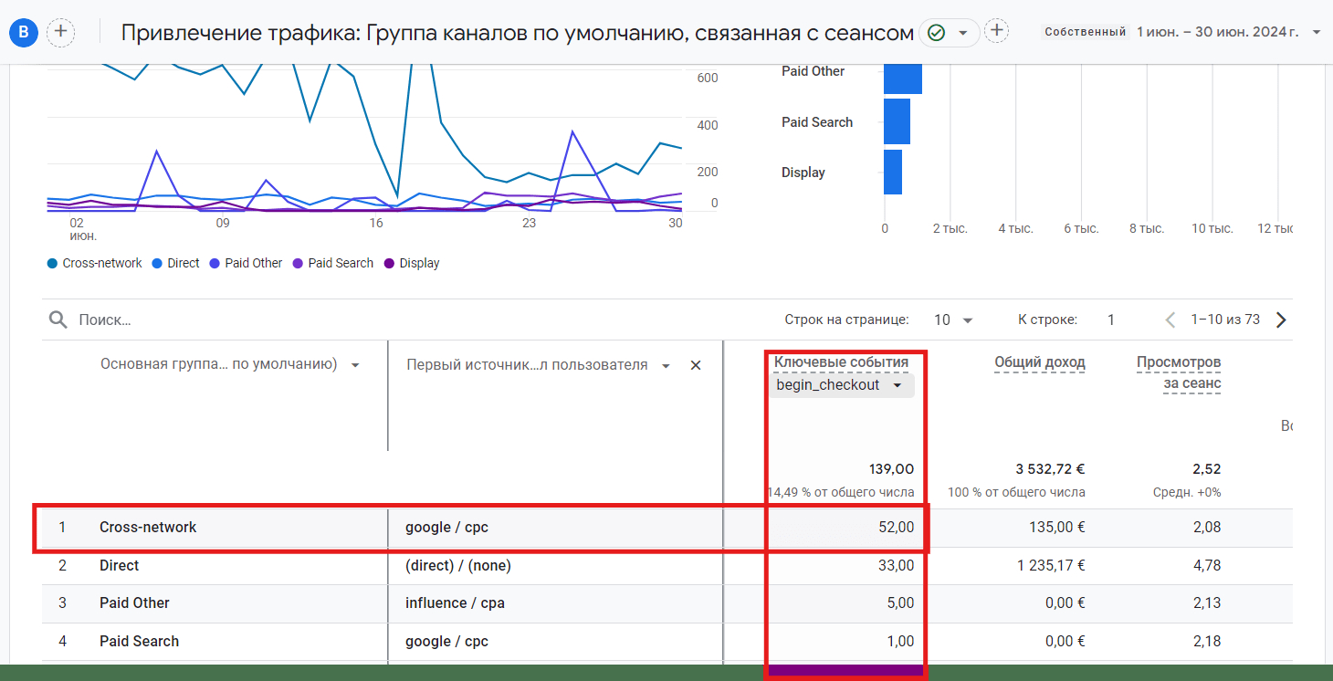Click the plus icon after the report title

(x=997, y=31)
